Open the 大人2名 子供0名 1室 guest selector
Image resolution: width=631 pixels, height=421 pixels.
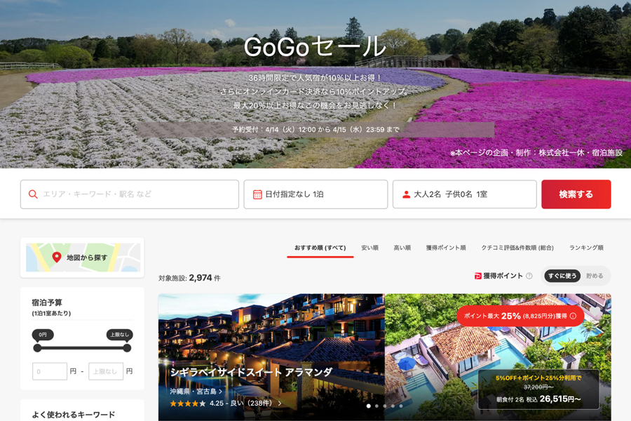click(464, 194)
